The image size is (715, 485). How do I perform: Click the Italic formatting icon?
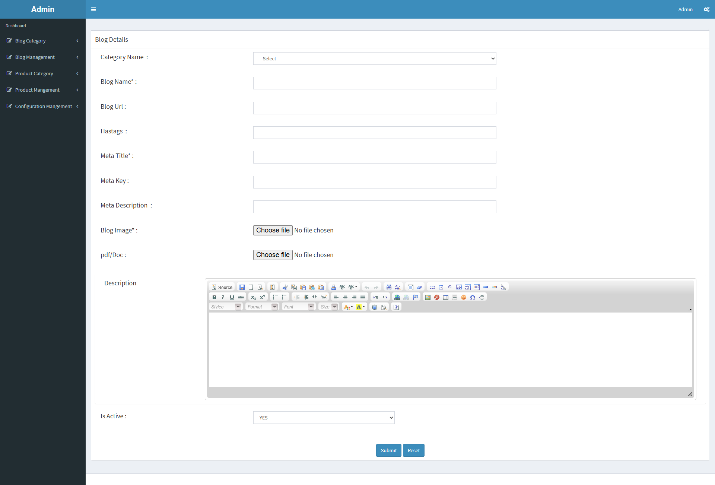click(x=223, y=297)
